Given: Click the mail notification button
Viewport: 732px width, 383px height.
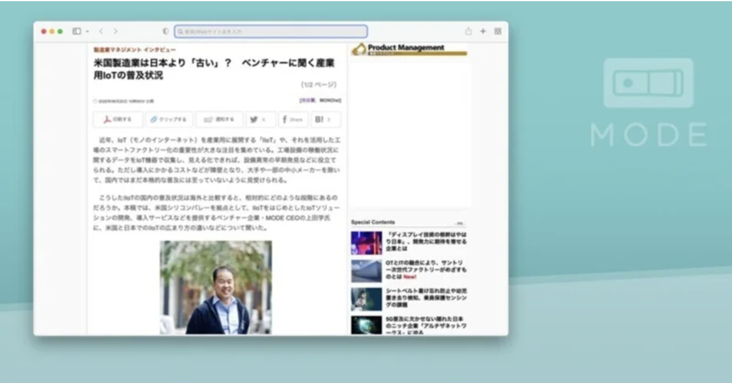Looking at the screenshot, I should (219, 120).
